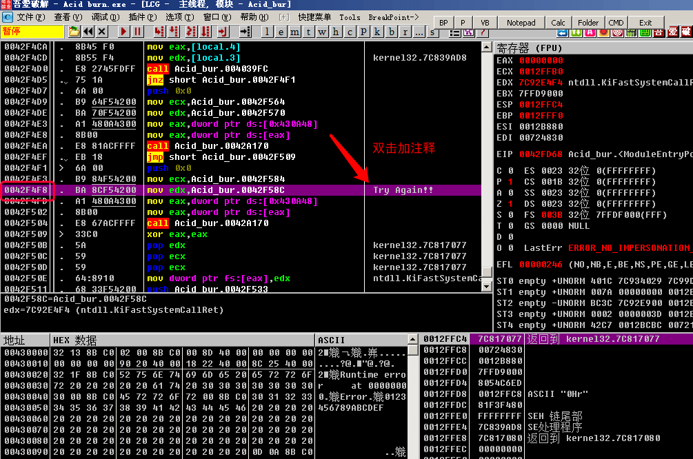Image resolution: width=693 pixels, height=459 pixels.
Task: Open Memory map with the 'm' button
Action: pos(294,32)
